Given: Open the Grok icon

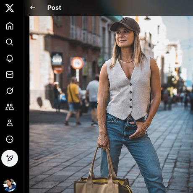Looking at the screenshot, I should 10,91.
